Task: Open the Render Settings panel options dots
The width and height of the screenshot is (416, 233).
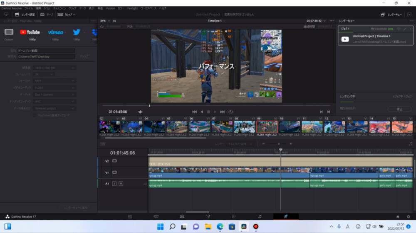Action: pyautogui.click(x=93, y=21)
